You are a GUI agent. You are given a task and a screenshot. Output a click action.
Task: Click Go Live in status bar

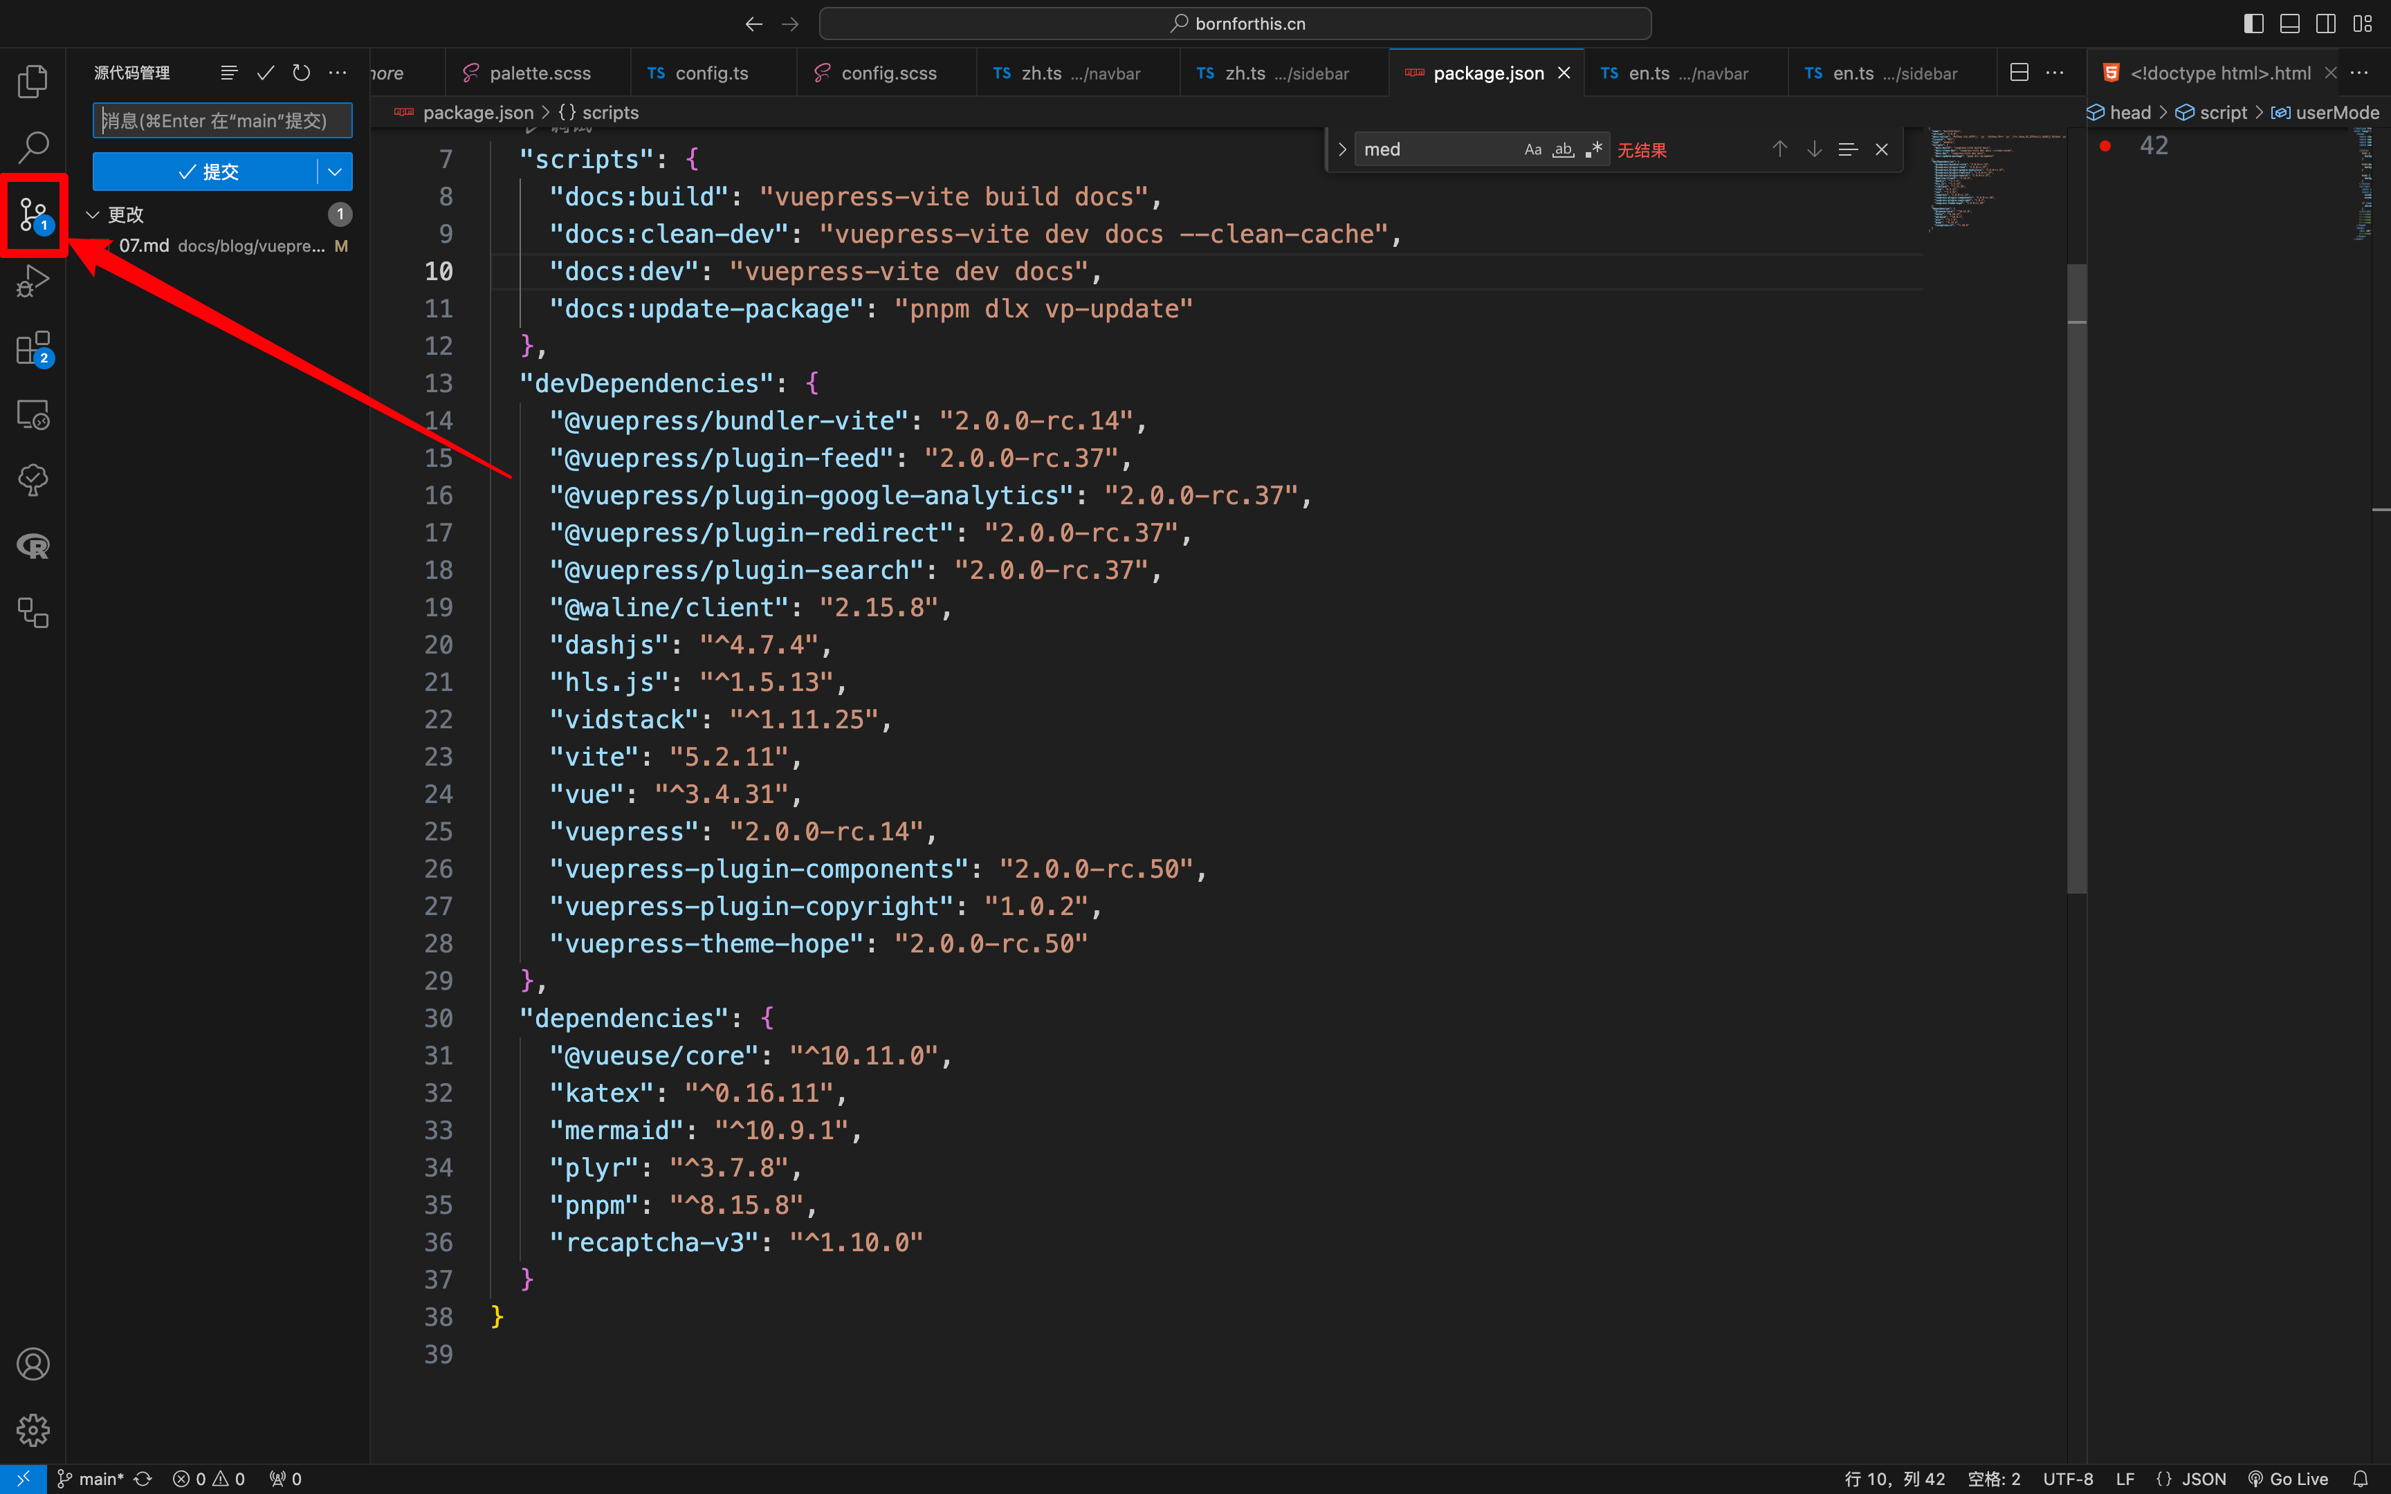click(x=2288, y=1479)
